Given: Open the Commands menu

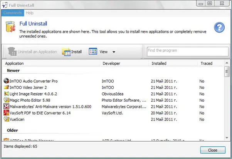Looking at the screenshot, I should pyautogui.click(x=13, y=13).
